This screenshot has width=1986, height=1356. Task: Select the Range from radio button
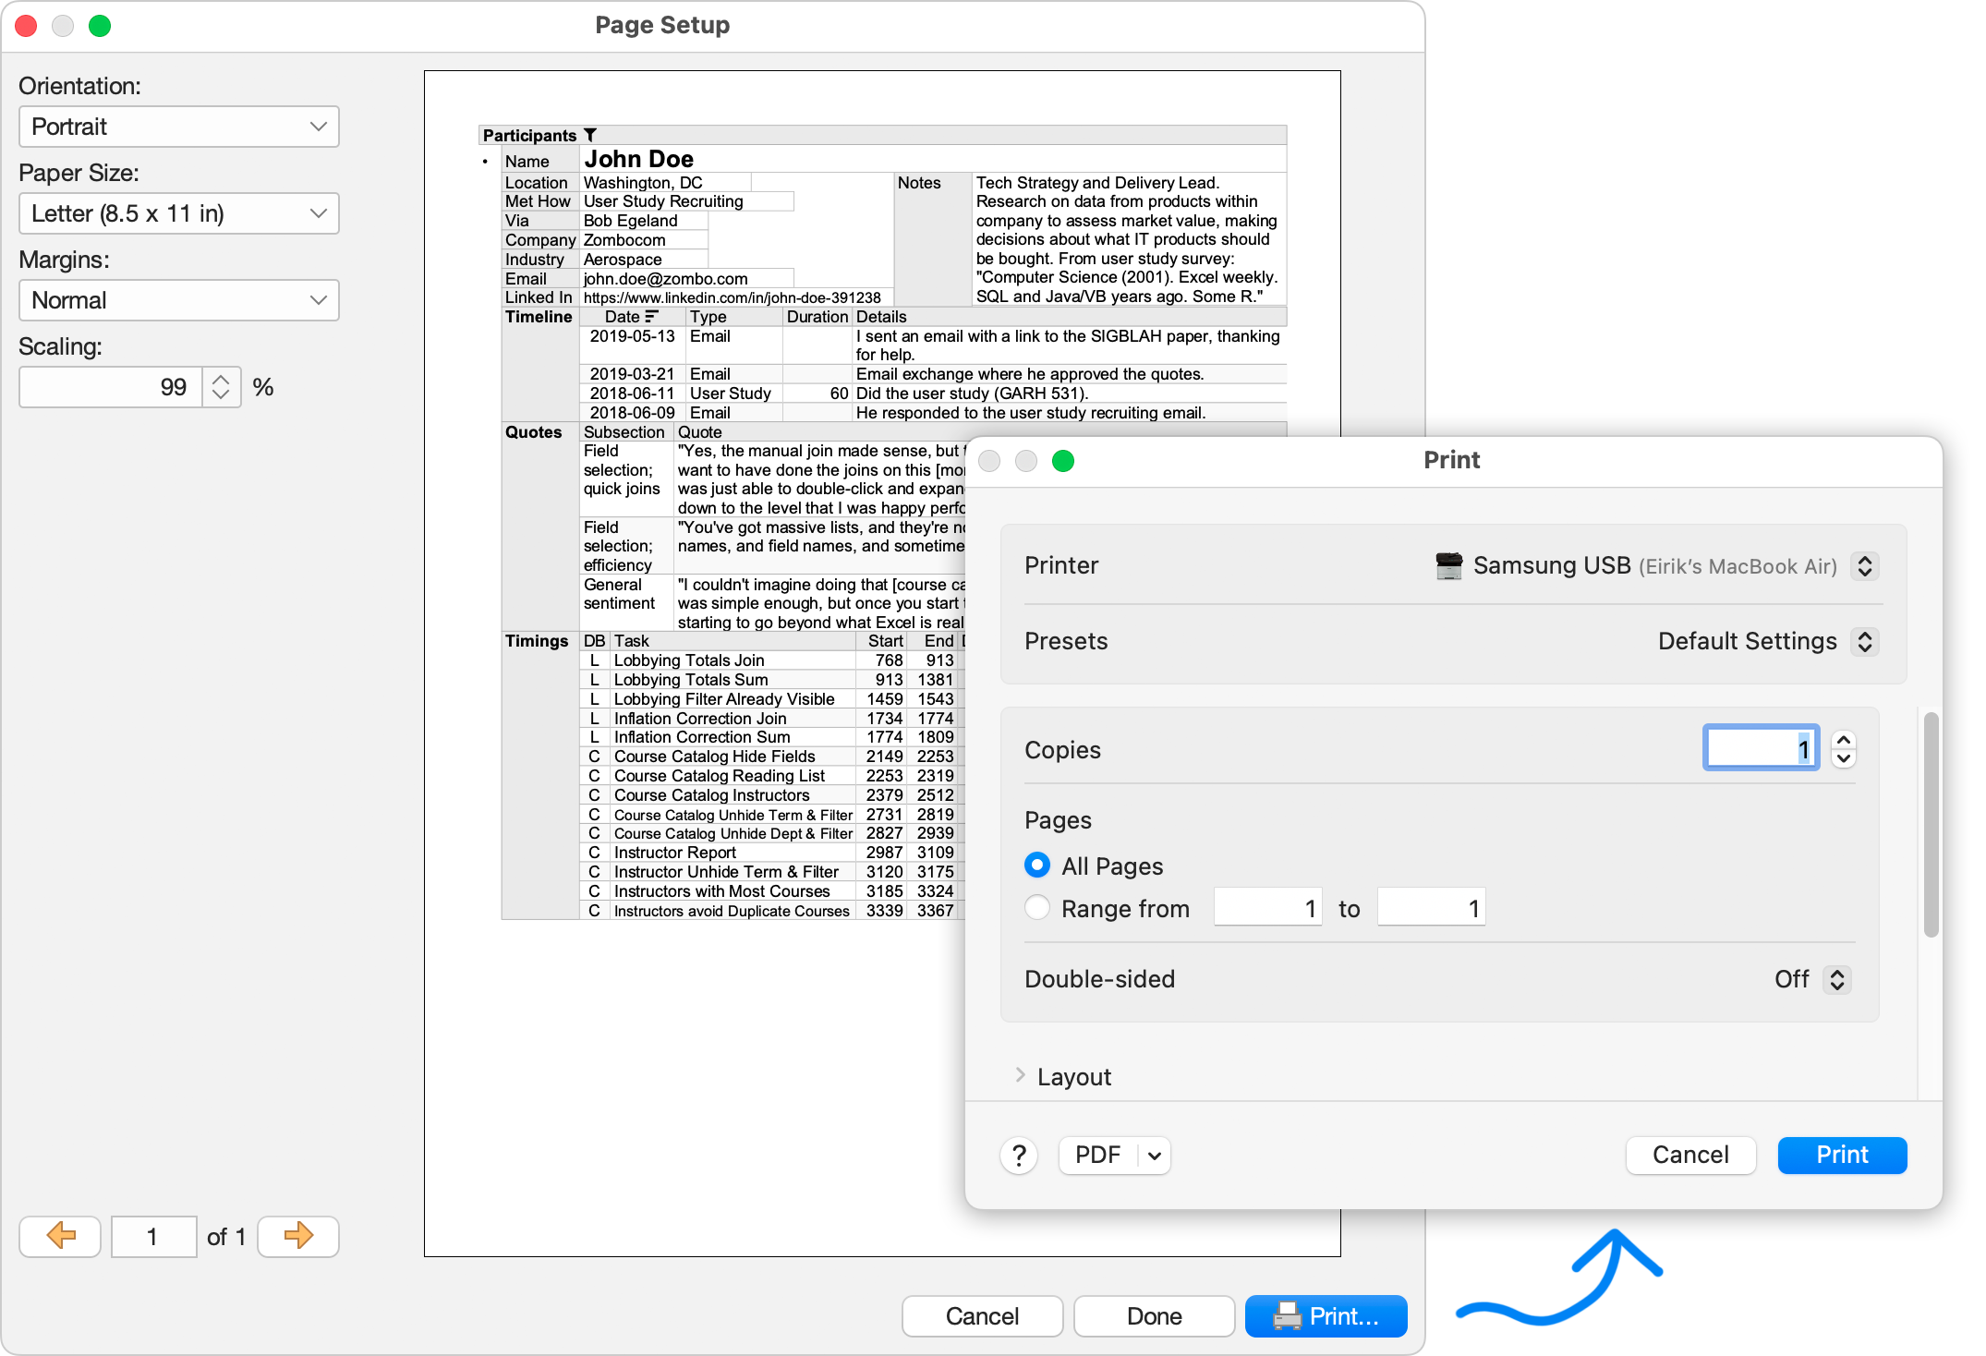tap(1036, 908)
